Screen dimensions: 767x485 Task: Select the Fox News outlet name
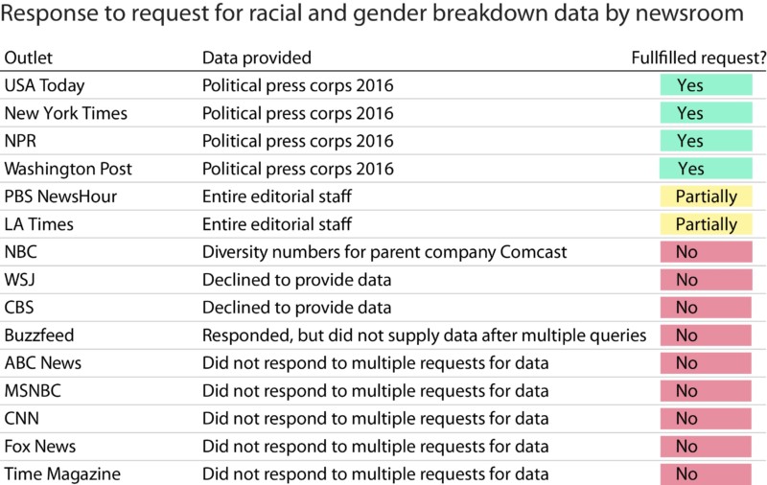[x=40, y=446]
